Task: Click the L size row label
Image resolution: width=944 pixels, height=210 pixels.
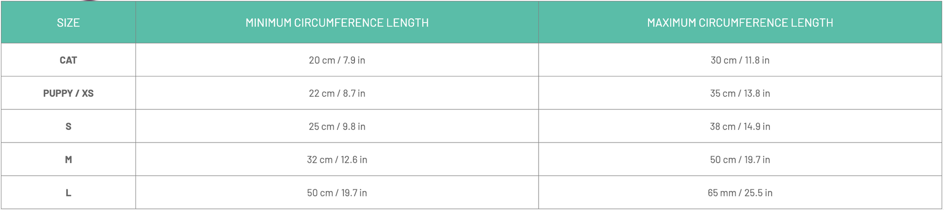Action: 68,193
